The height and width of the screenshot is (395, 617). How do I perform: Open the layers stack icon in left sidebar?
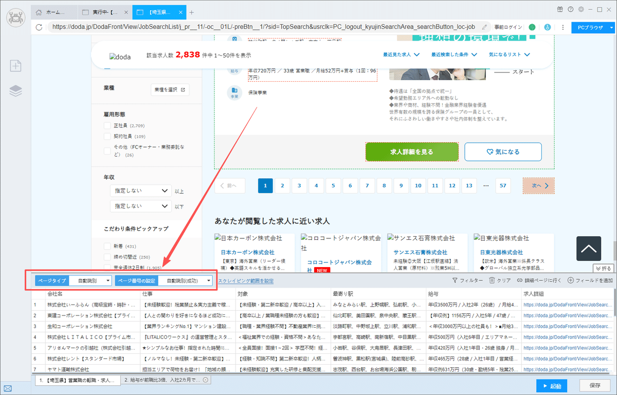click(16, 90)
